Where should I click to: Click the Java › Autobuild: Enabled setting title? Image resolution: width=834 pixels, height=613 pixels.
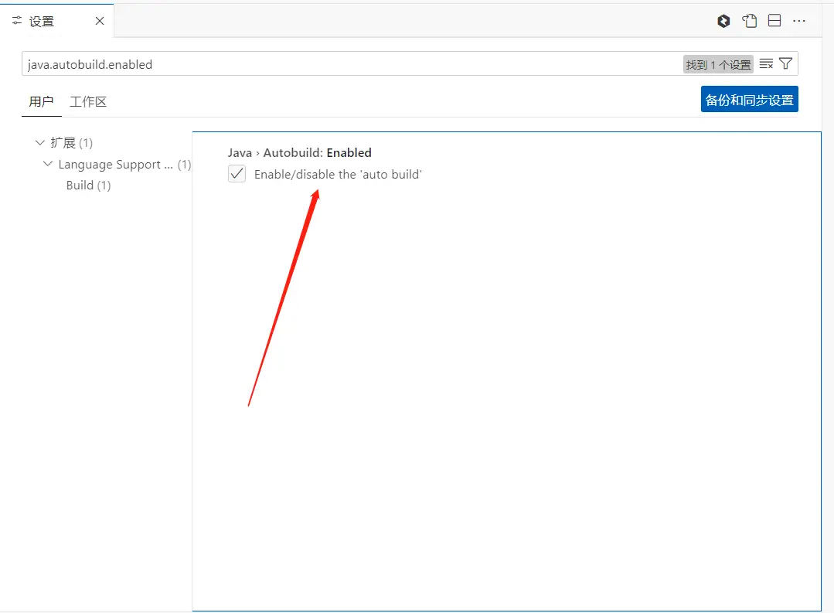(x=299, y=153)
